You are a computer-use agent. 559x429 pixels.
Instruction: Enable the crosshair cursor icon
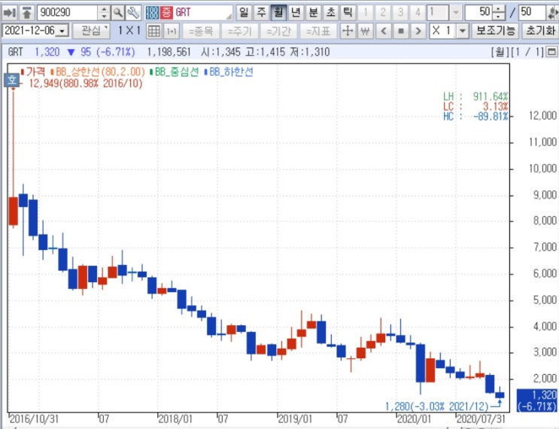click(348, 32)
